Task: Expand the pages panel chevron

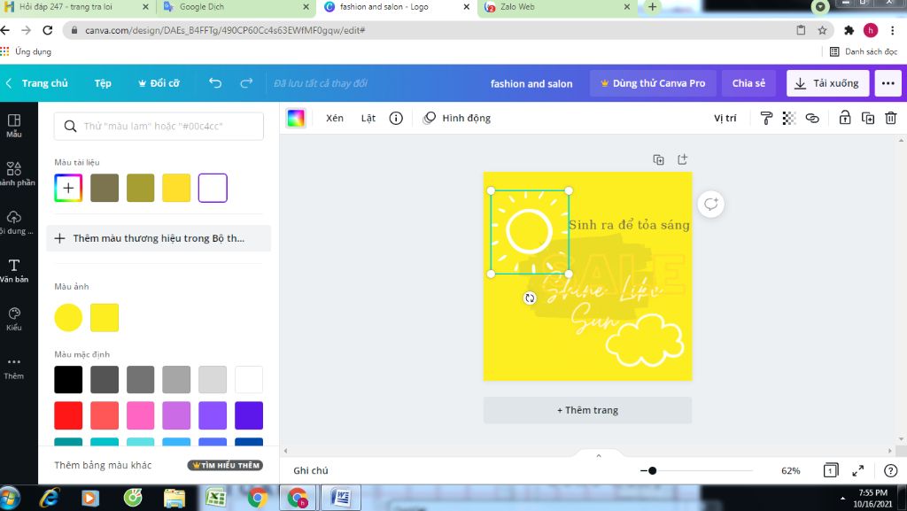Action: (599, 455)
